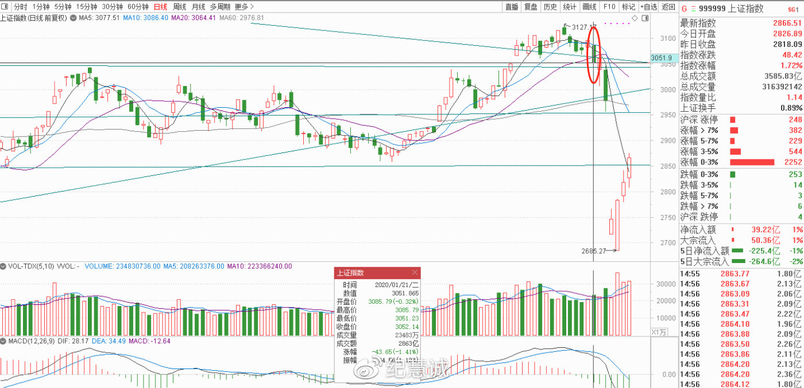Image resolution: width=804 pixels, height=388 pixels.
Task: Select the 60分钟 period tab
Action: [138, 7]
